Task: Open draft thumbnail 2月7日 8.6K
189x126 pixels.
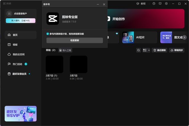Action: (79, 64)
